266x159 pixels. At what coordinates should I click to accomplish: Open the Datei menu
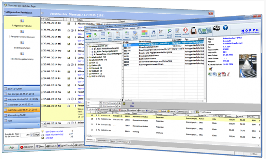87,31
